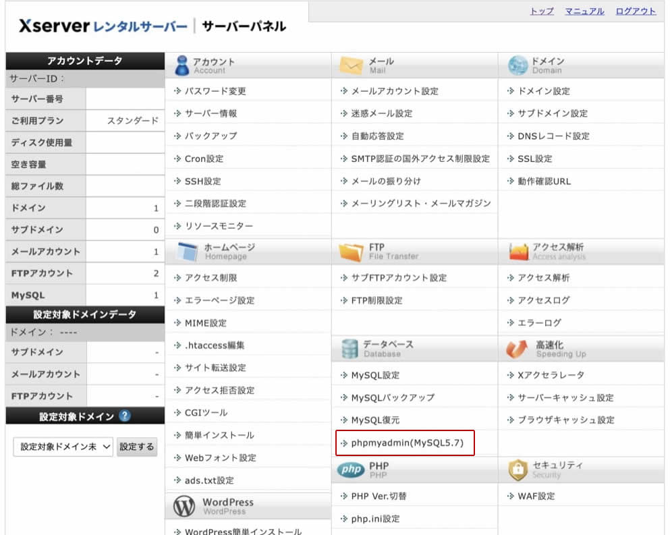This screenshot has height=535, width=670.
Task: Open サイト転送設定
Action: click(215, 368)
